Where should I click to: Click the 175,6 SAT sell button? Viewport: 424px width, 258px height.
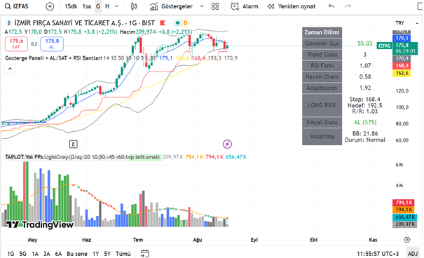pos(16,43)
